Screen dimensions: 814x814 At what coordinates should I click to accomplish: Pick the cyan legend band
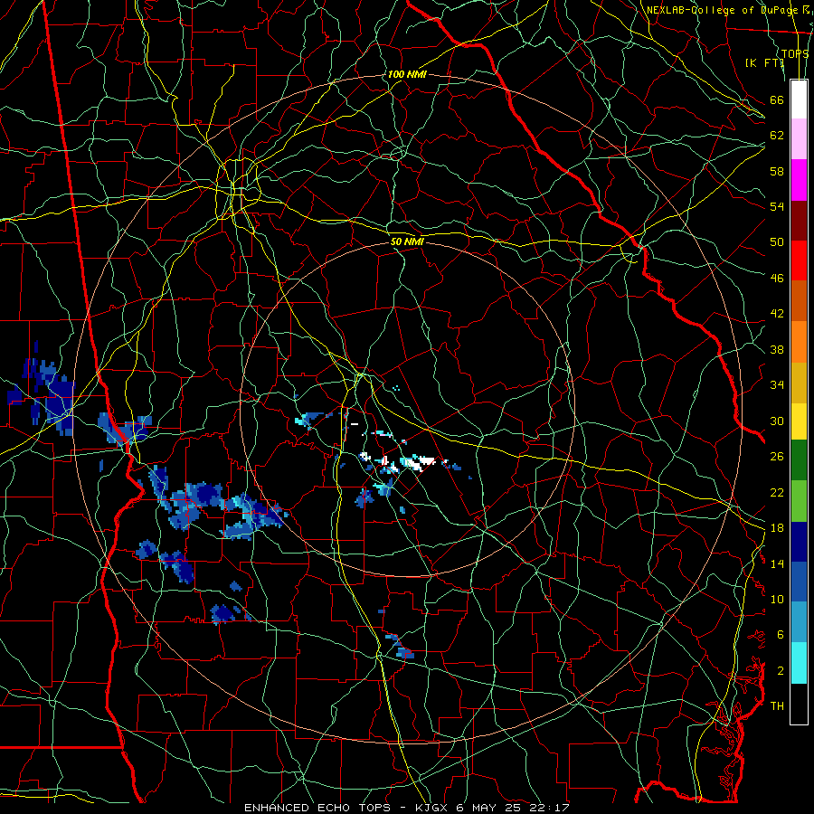click(799, 663)
